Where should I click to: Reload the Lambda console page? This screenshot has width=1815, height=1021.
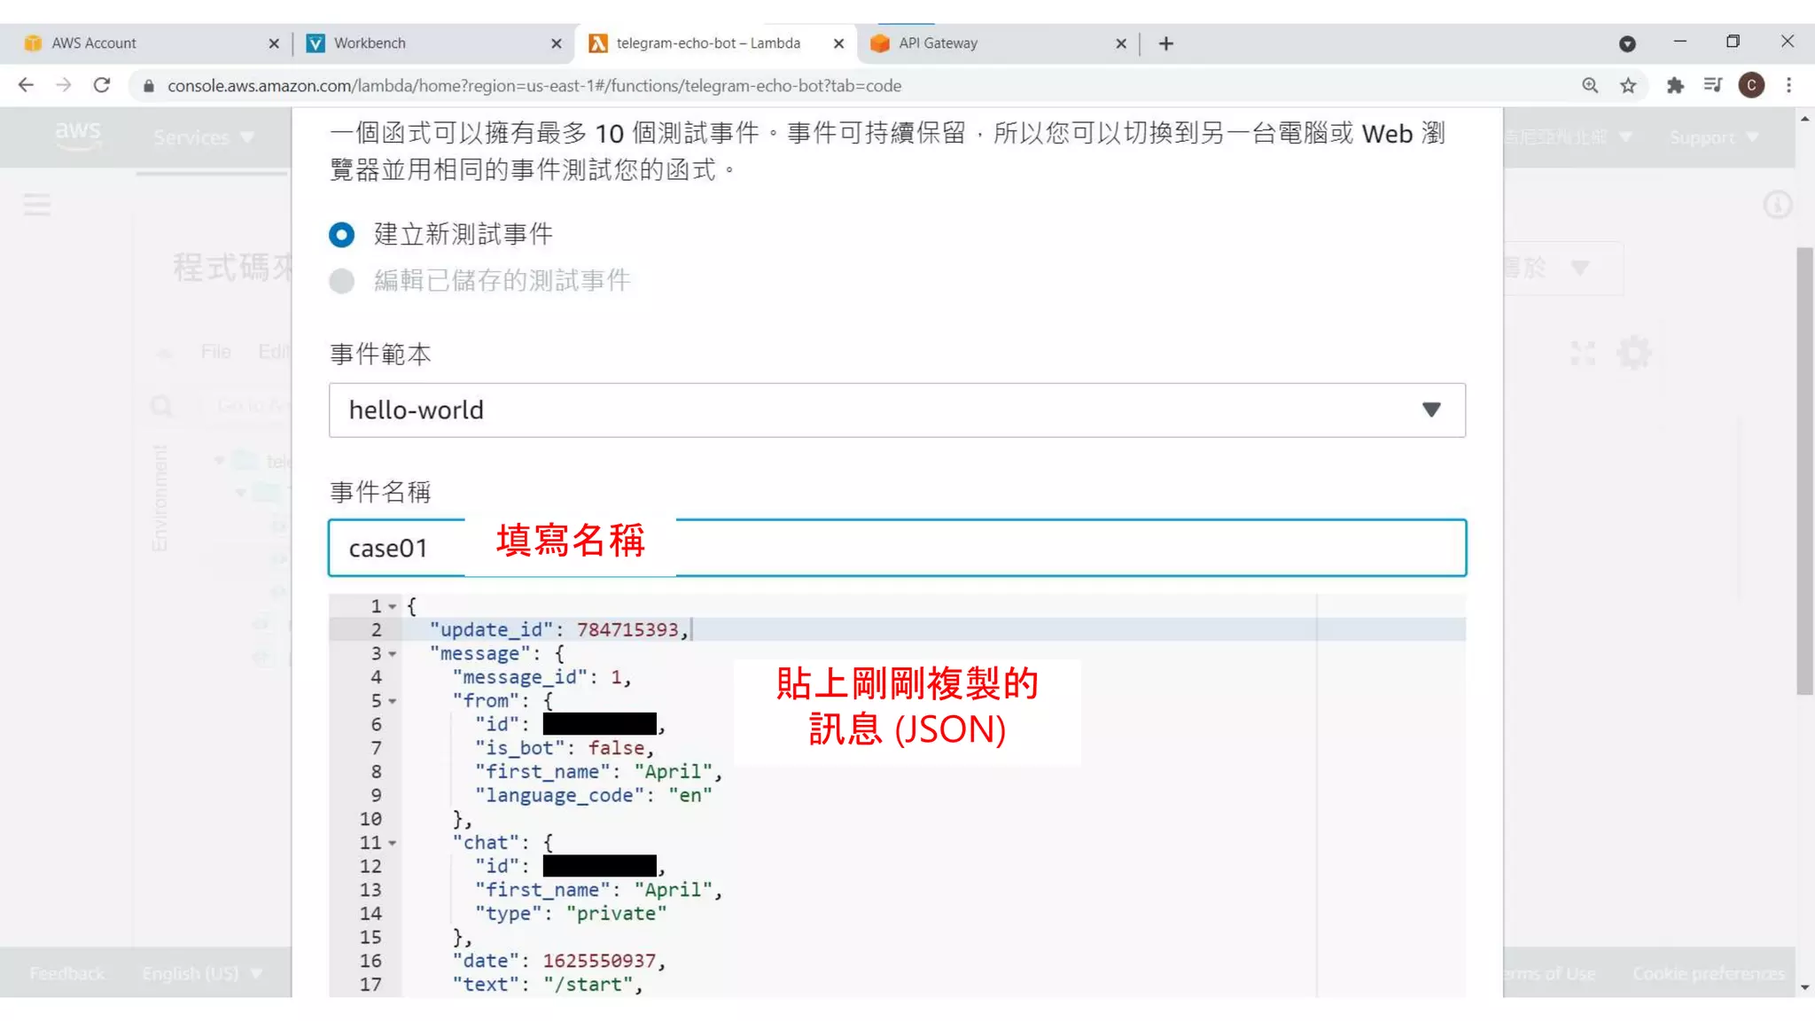coord(102,85)
